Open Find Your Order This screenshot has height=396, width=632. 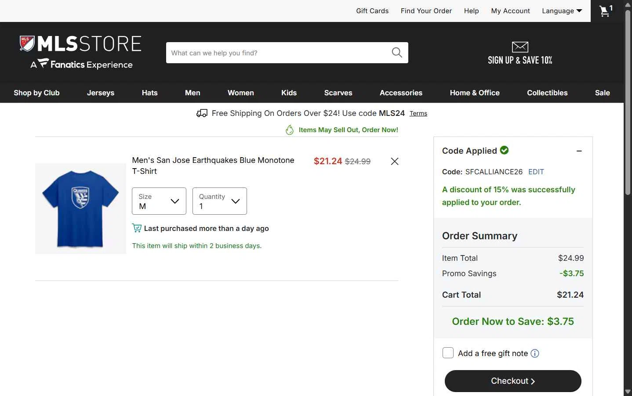[426, 11]
